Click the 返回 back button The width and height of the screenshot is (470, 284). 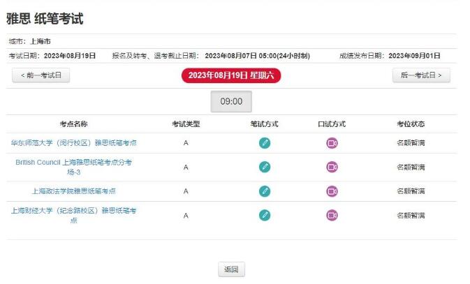click(x=231, y=269)
